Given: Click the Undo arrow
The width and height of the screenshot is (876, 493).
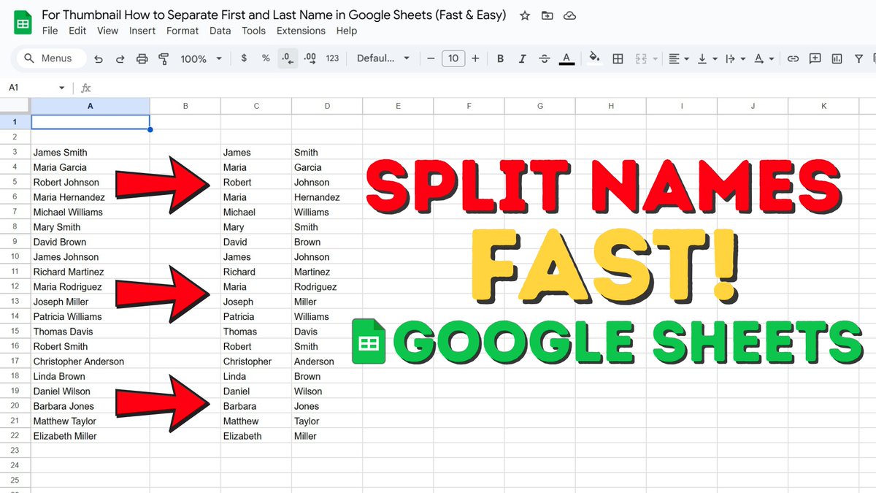Looking at the screenshot, I should click(x=99, y=58).
